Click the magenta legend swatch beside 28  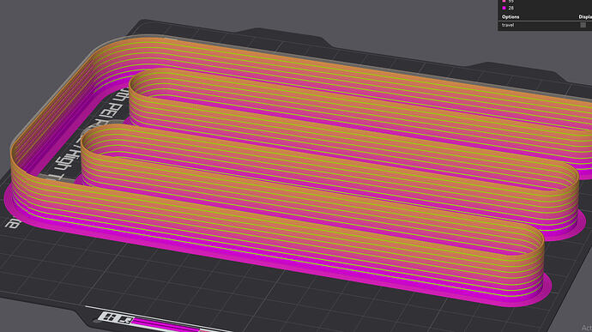504,8
